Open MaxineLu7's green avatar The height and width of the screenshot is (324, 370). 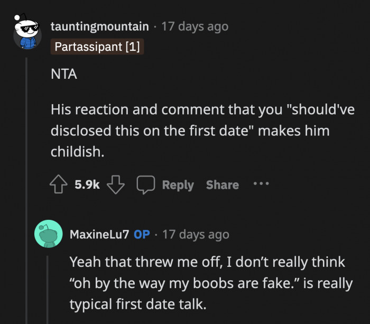[x=48, y=234]
